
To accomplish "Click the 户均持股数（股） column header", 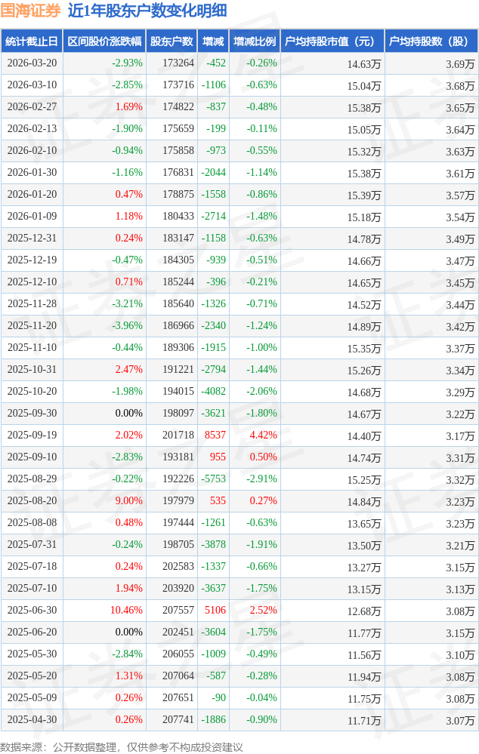I will 431,42.
